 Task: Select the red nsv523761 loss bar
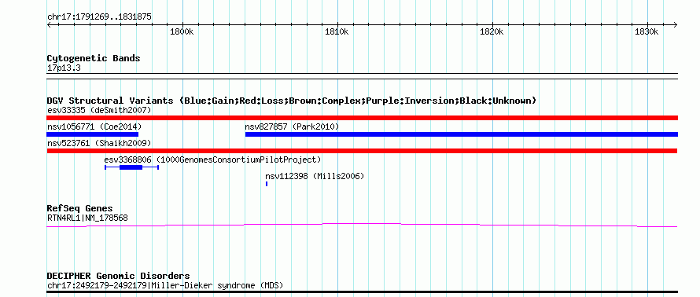tap(363, 151)
